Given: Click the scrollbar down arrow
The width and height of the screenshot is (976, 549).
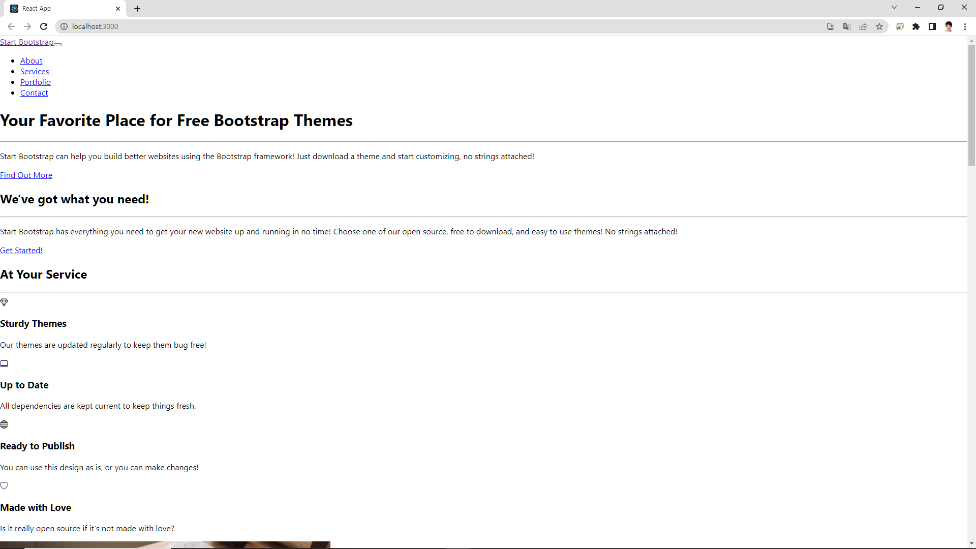Looking at the screenshot, I should point(971,543).
